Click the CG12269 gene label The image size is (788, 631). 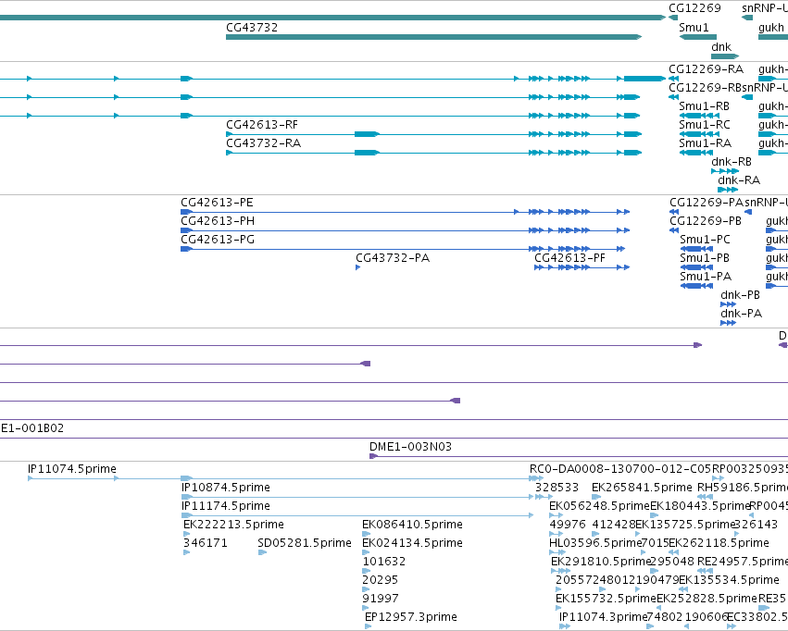694,8
